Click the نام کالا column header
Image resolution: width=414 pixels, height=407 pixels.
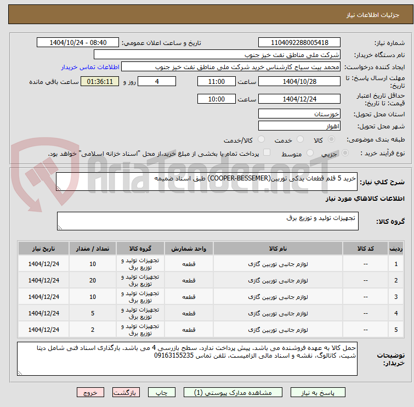(x=278, y=248)
